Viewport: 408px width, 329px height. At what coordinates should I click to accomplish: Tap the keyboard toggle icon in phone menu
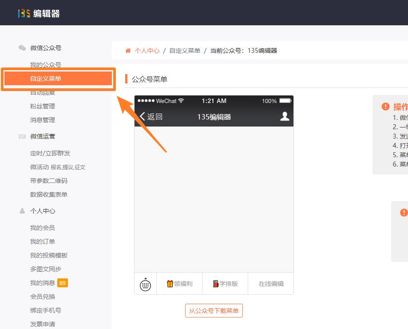pyautogui.click(x=145, y=284)
